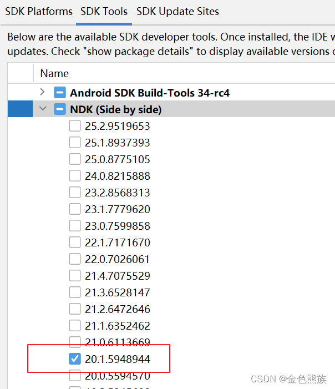
Task: Select version text 25.2.9519653
Action: click(118, 126)
